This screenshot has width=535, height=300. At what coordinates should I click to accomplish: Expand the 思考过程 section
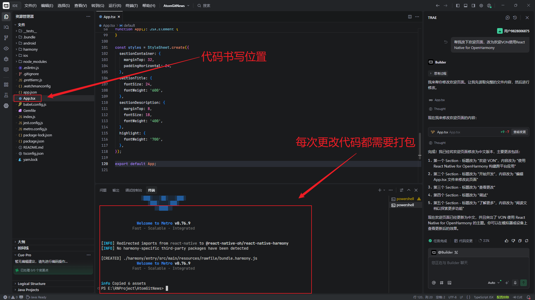(x=438, y=73)
